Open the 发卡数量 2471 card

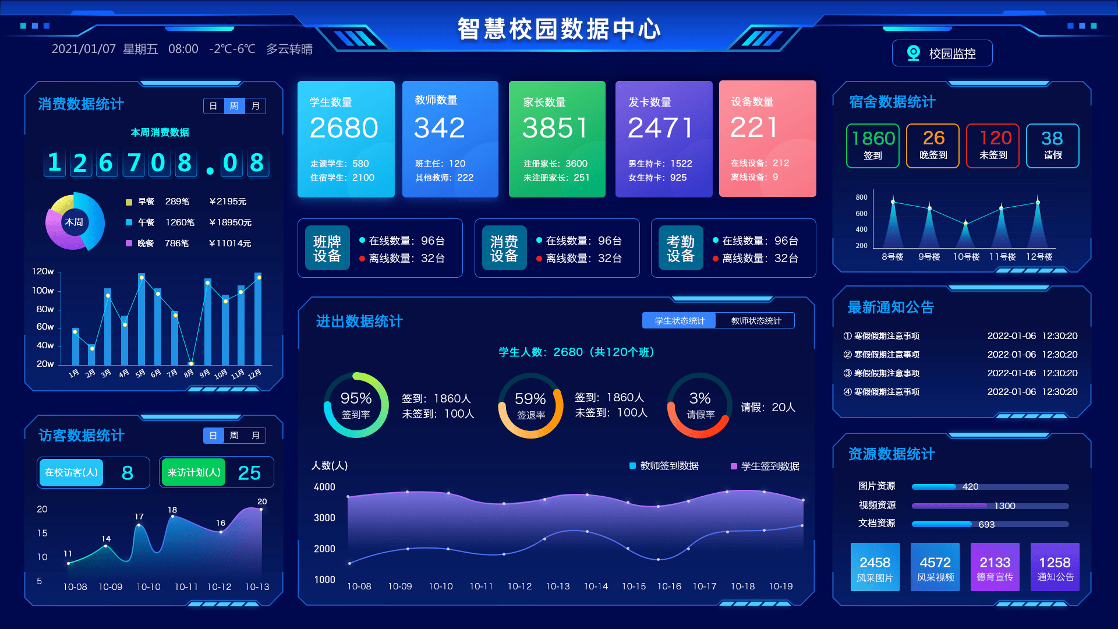[x=664, y=139]
